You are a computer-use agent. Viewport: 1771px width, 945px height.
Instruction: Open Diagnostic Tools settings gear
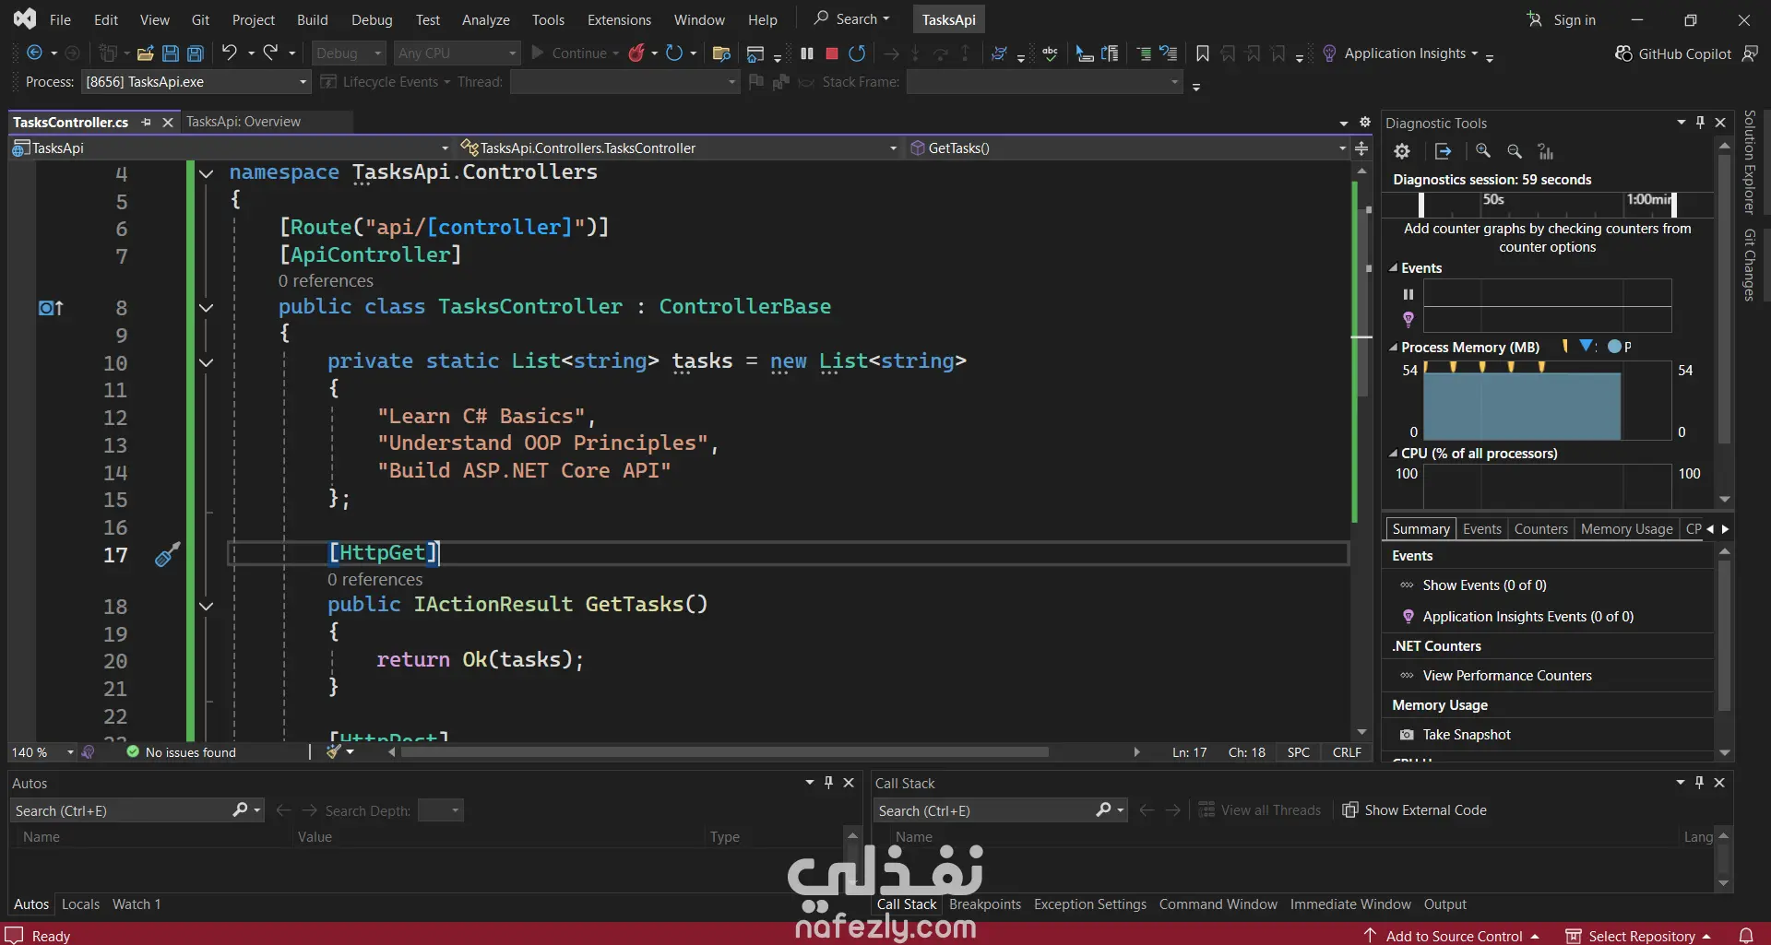point(1402,151)
